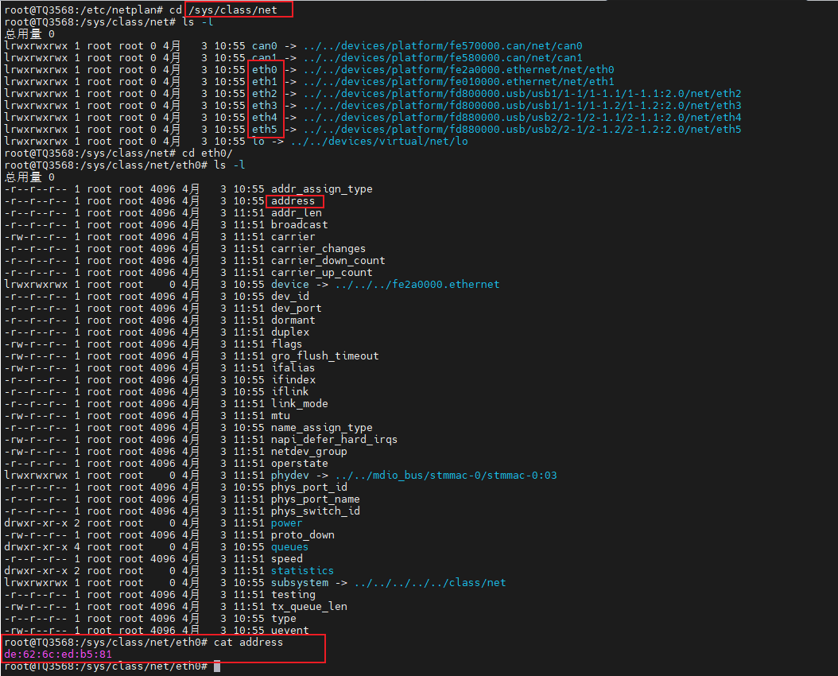Viewport: 838px width, 676px height.
Task: Click the napi_defer_hard_irqs file name
Action: pyautogui.click(x=334, y=440)
